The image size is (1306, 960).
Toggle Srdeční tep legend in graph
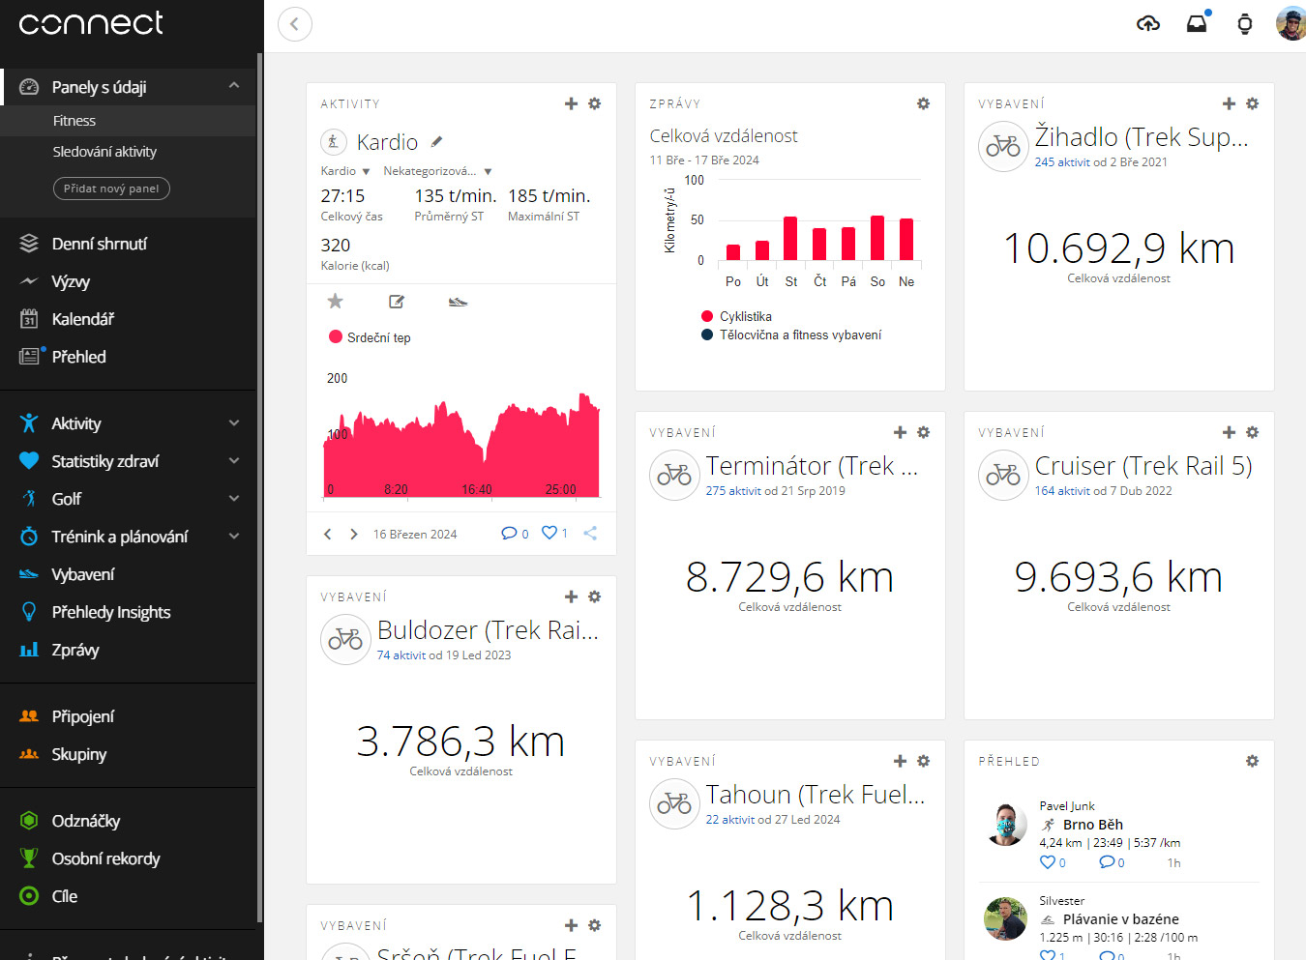coord(370,337)
